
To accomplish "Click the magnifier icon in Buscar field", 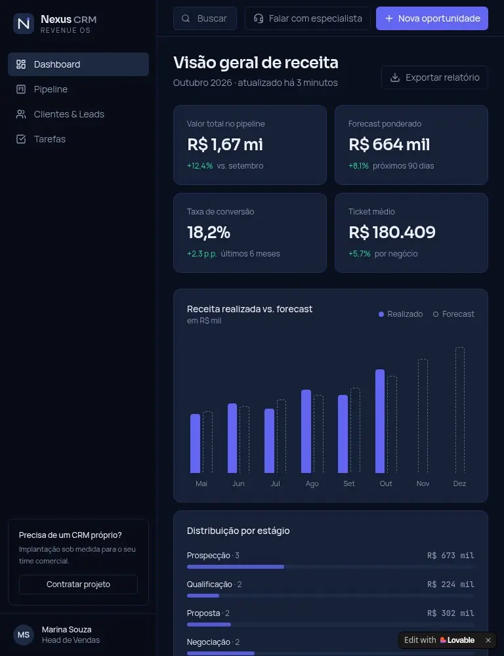I will click(186, 18).
